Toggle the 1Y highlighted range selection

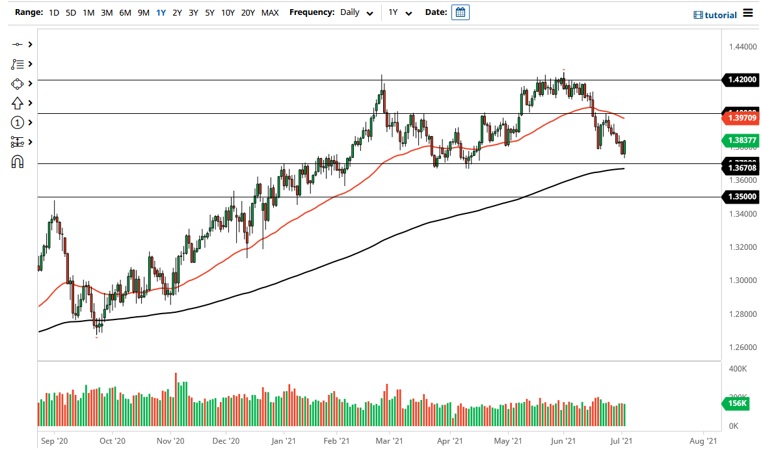161,12
